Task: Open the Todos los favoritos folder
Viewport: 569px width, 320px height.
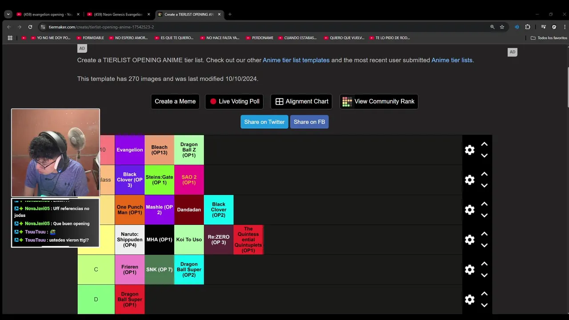Action: pos(549,38)
